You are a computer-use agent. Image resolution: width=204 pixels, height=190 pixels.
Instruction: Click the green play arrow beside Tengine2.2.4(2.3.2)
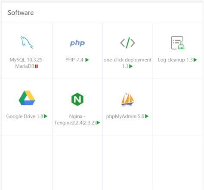point(98,123)
